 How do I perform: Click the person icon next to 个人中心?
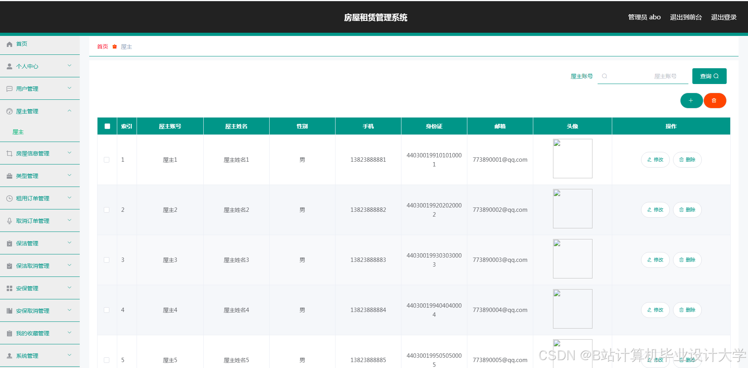9,67
